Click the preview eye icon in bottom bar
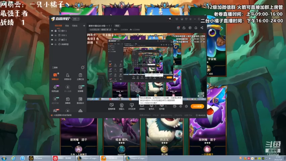 click(x=181, y=106)
